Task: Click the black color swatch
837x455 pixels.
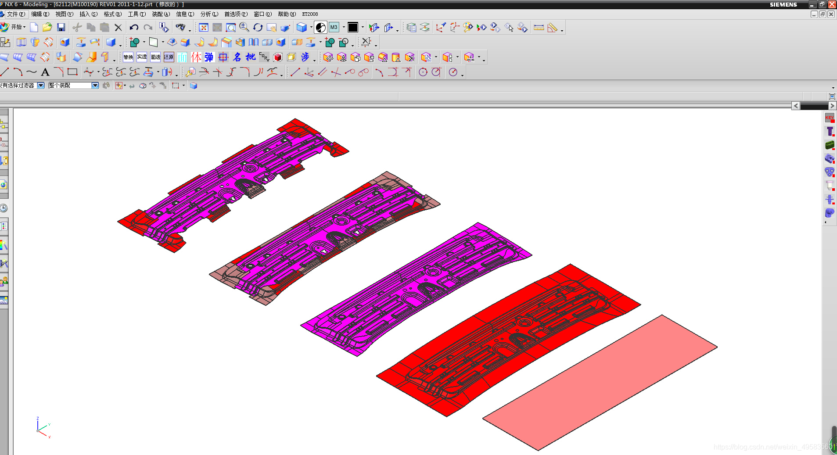Action: click(x=353, y=27)
